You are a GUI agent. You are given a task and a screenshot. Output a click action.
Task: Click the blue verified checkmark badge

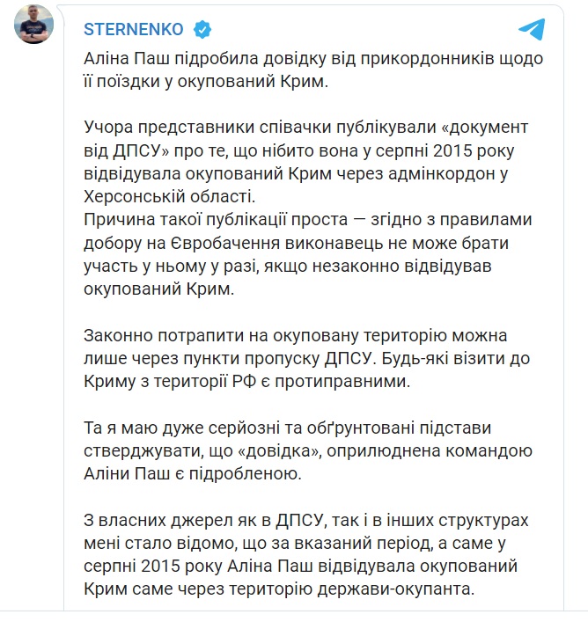click(202, 30)
